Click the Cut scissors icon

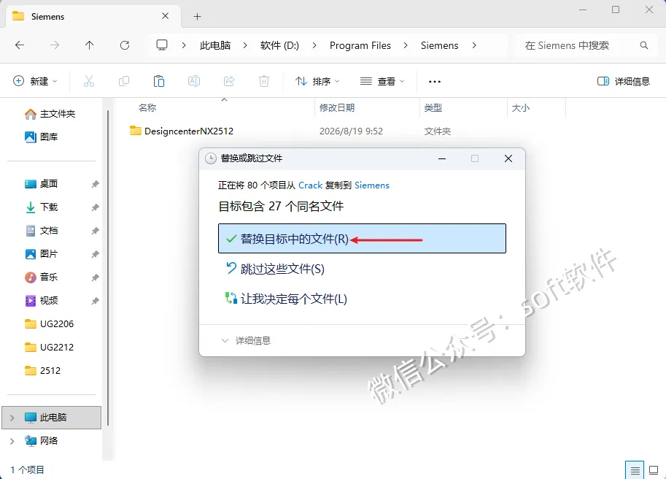89,81
